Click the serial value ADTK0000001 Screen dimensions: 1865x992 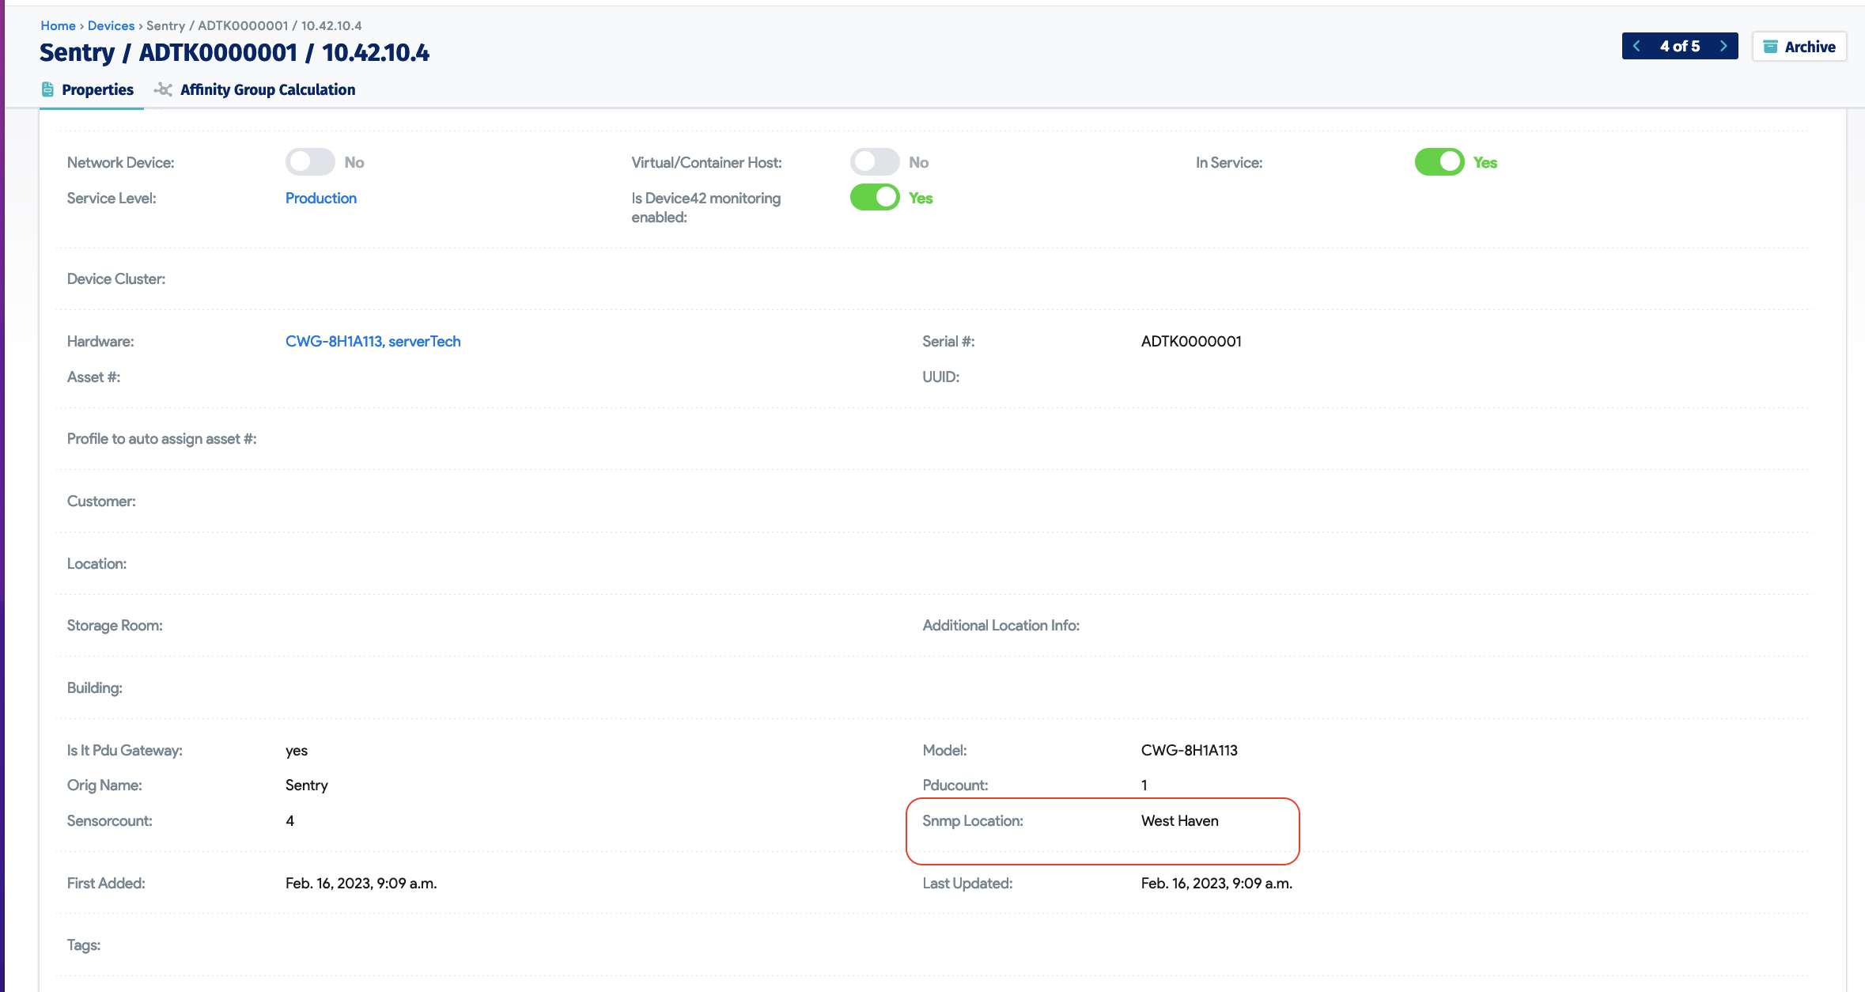[x=1191, y=341]
